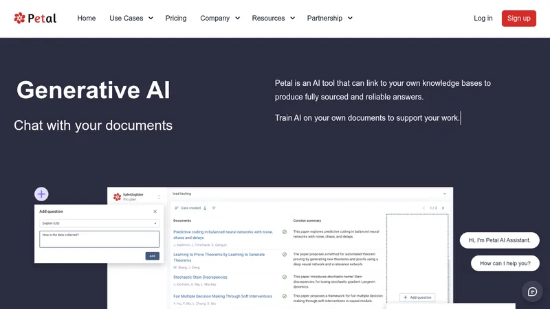The image size is (550, 309).
Task: Click "Hi, I'm Petal AI Assistant." bubble
Action: [x=500, y=240]
